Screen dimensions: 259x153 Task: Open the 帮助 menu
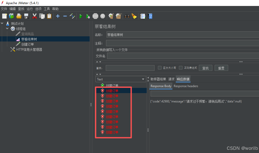point(55,9)
